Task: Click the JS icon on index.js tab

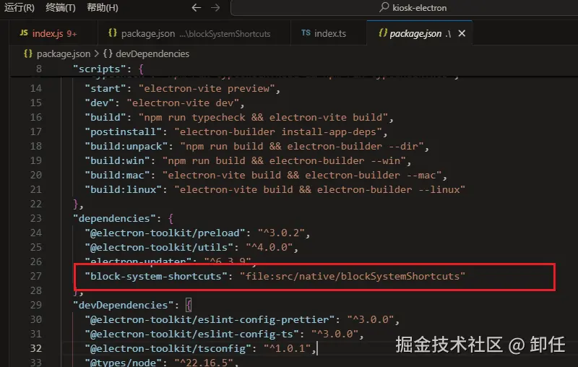Action: tap(24, 33)
